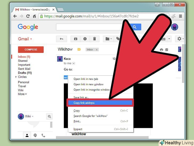Open the Labels tag icon
This screenshot has width=194, height=146.
[x=118, y=39]
